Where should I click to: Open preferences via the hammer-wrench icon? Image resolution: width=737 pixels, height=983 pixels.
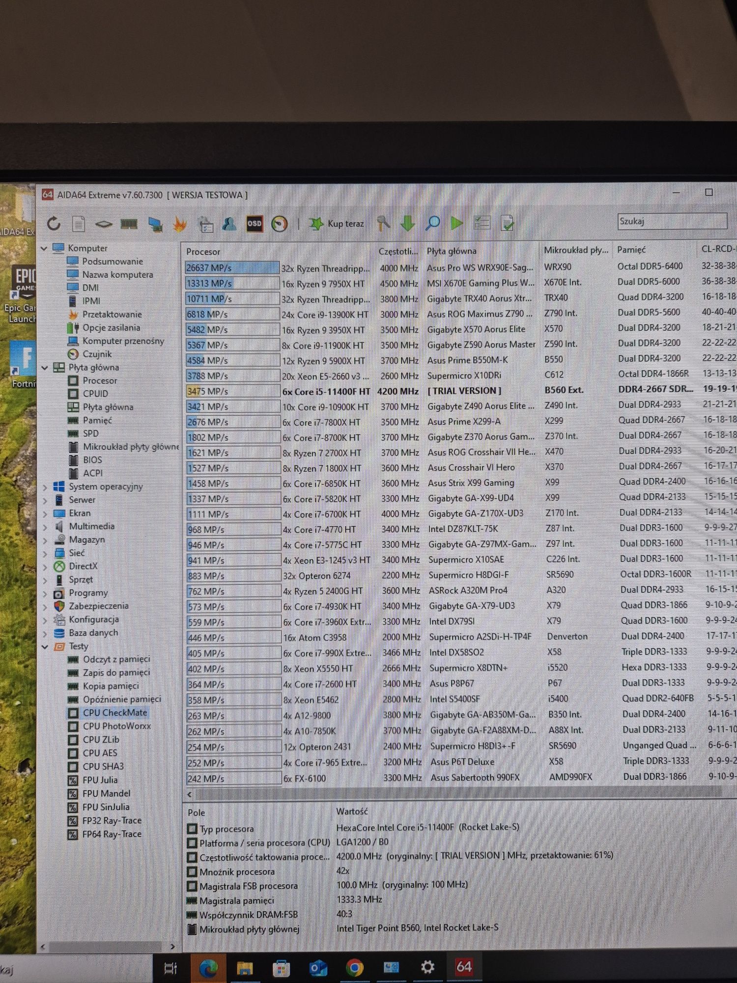(383, 223)
